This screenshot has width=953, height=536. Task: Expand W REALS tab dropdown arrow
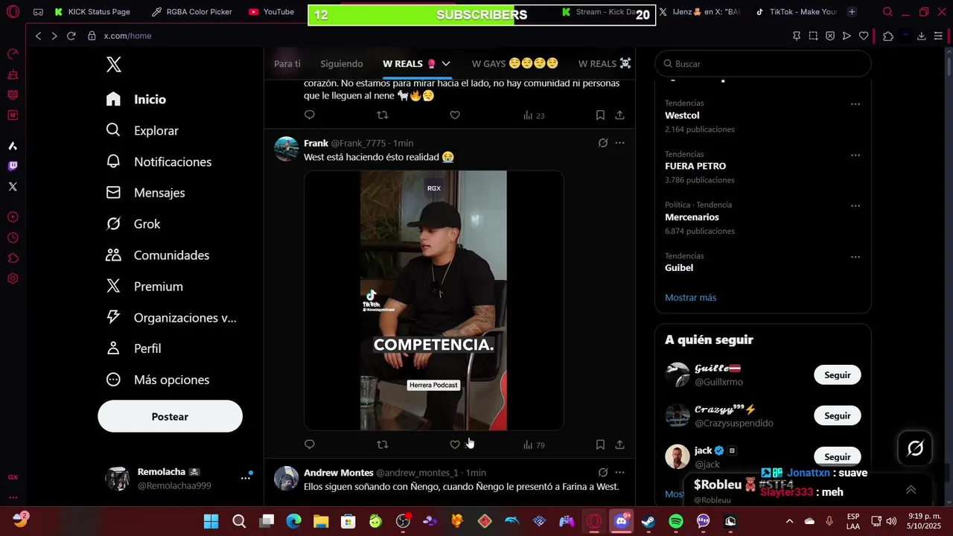(x=446, y=64)
